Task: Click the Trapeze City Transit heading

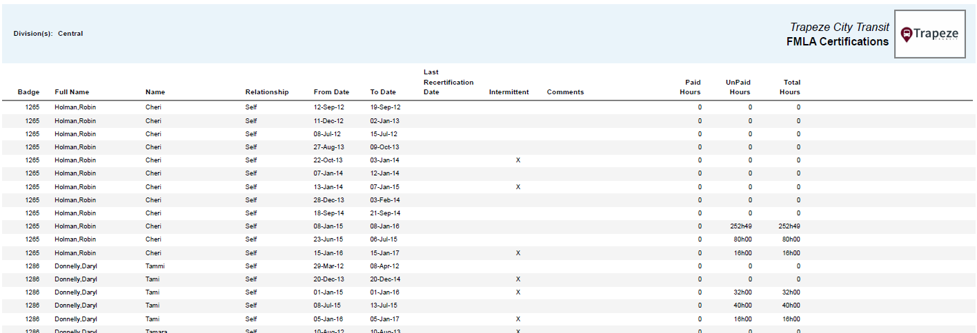Action: coord(839,28)
